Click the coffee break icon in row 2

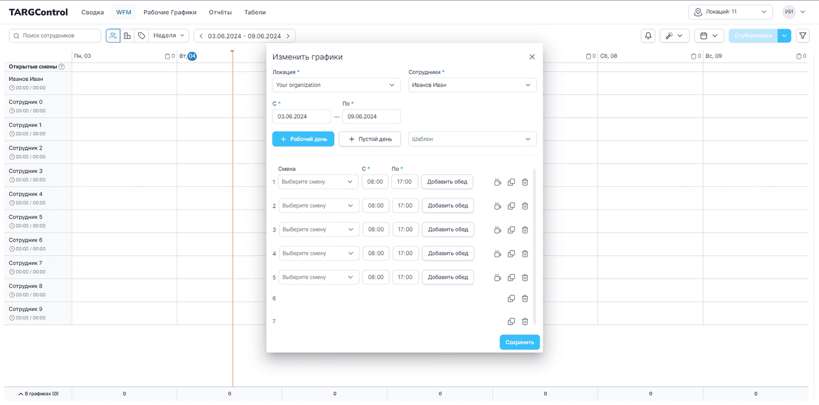coord(498,206)
